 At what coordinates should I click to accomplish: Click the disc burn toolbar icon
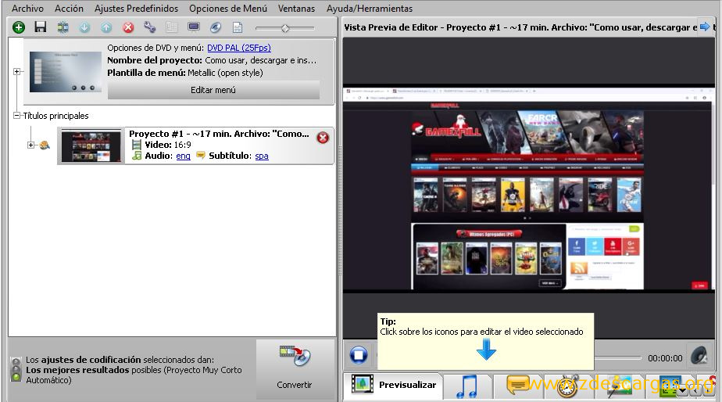click(216, 27)
